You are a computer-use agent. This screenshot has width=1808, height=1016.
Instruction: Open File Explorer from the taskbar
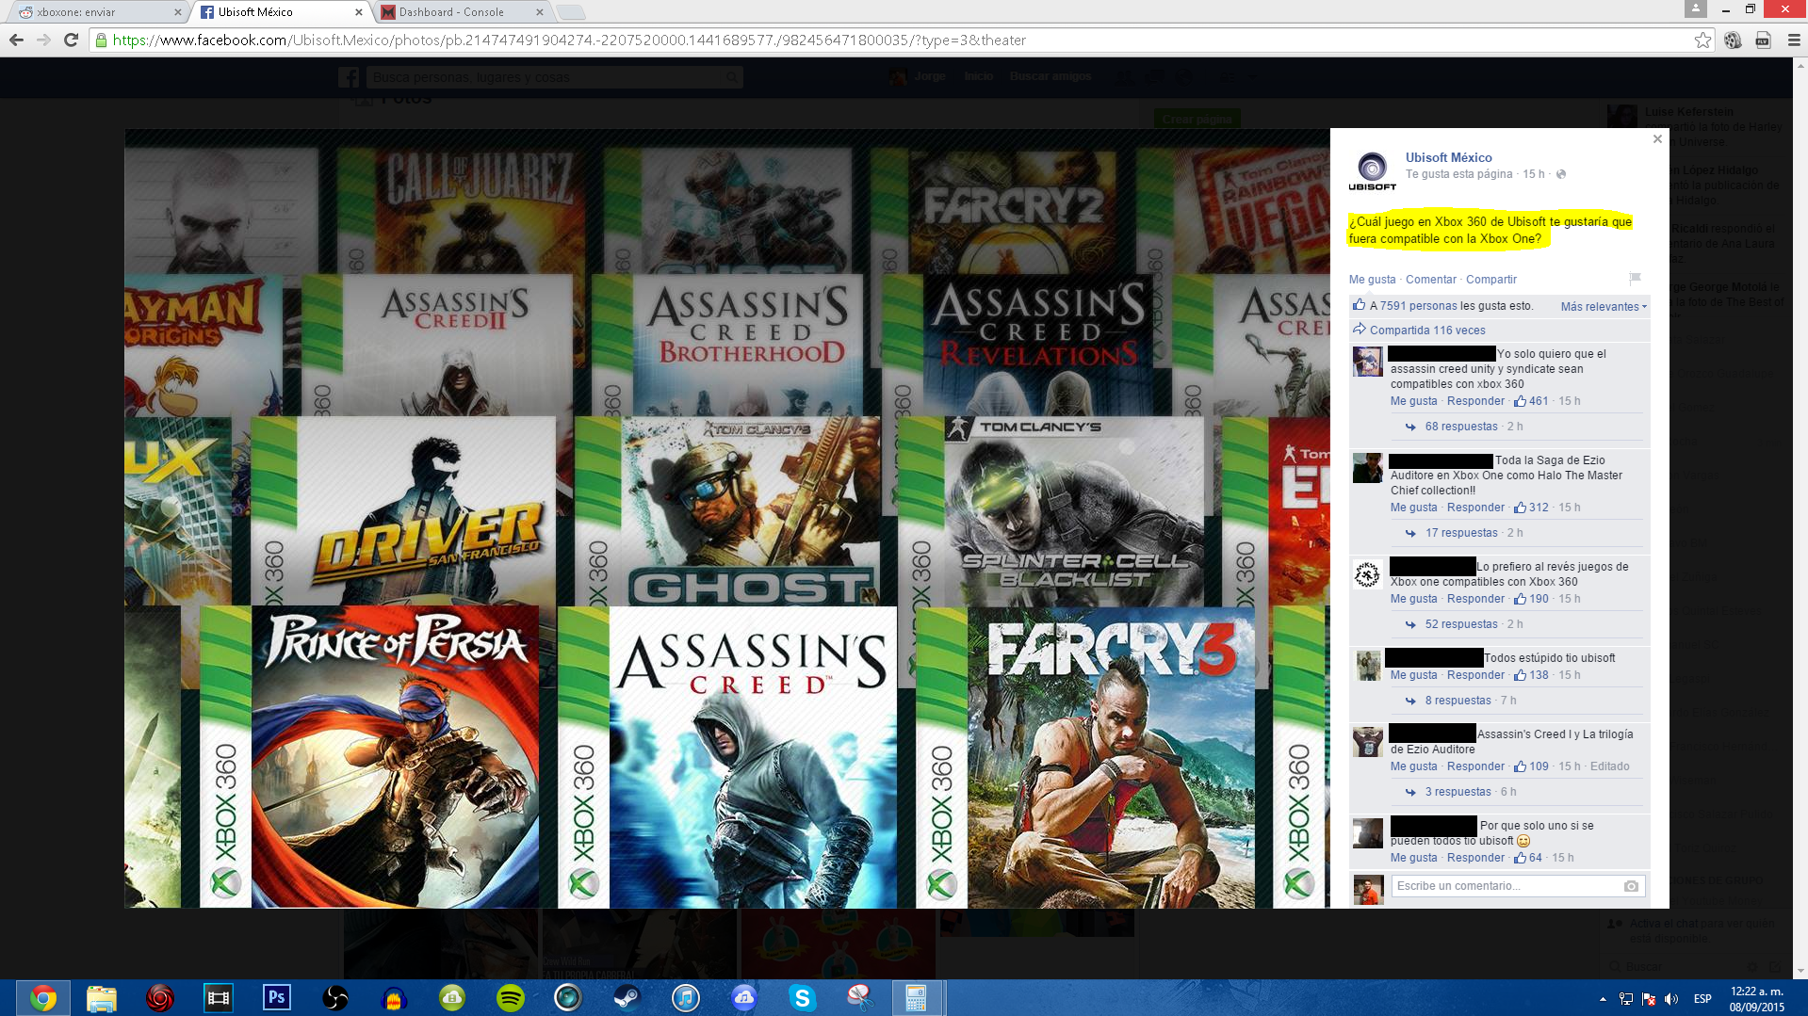pyautogui.click(x=101, y=997)
